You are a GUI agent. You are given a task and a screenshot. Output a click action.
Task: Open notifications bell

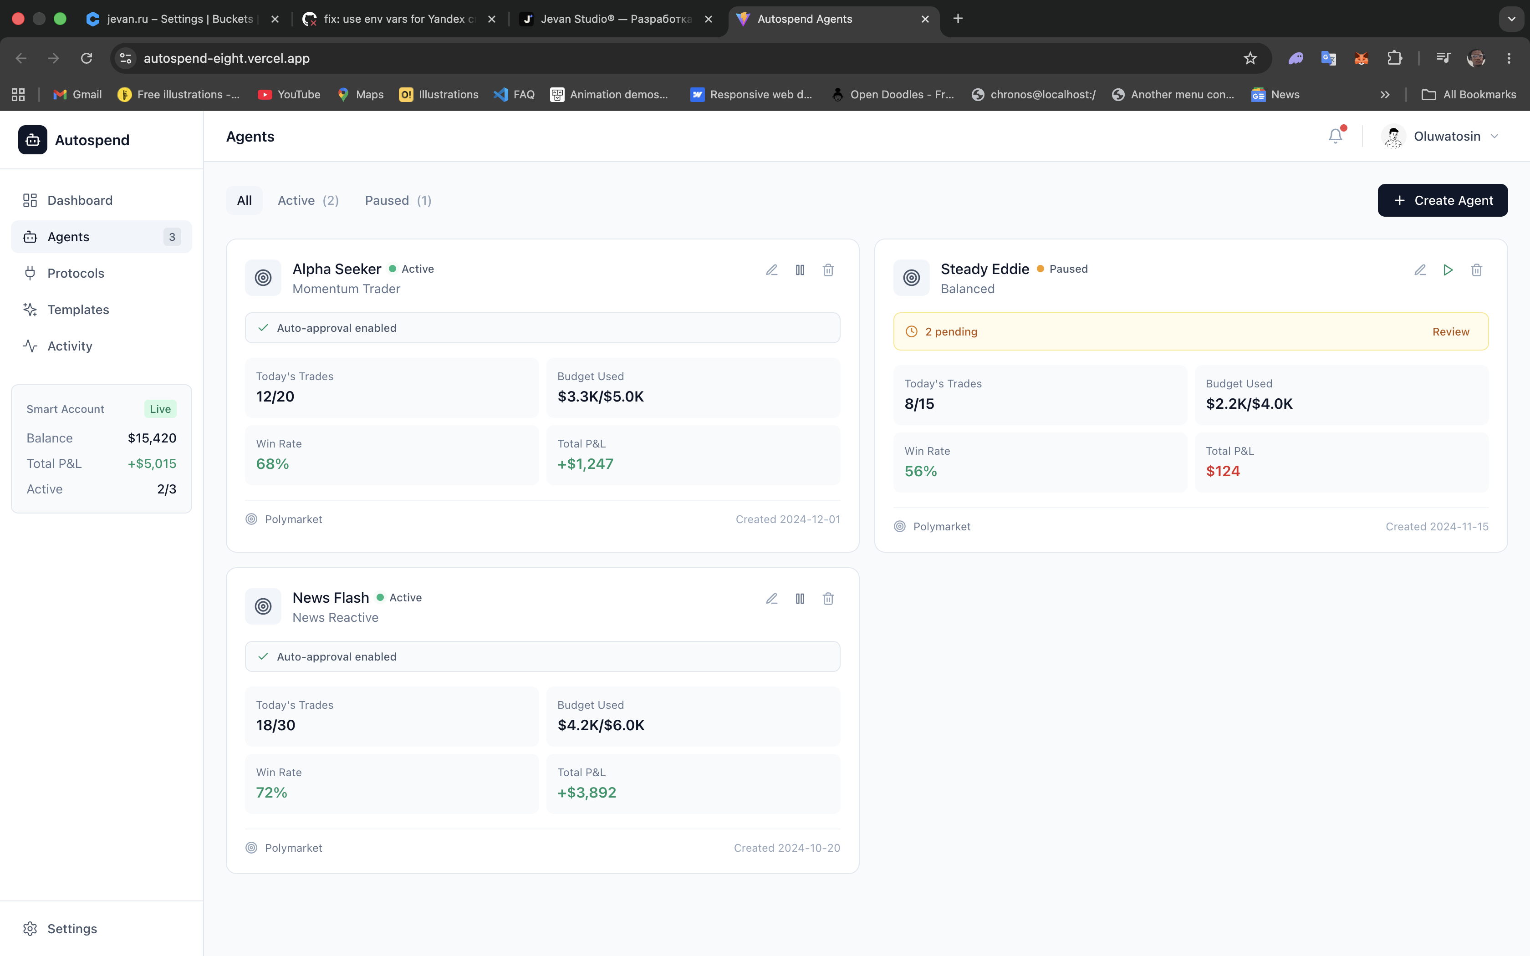pos(1335,136)
